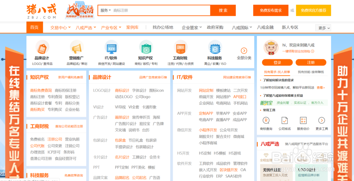This screenshot has height=181, width=354.
Task: Open the 香港公司注册 link
Action: (x=41, y=158)
